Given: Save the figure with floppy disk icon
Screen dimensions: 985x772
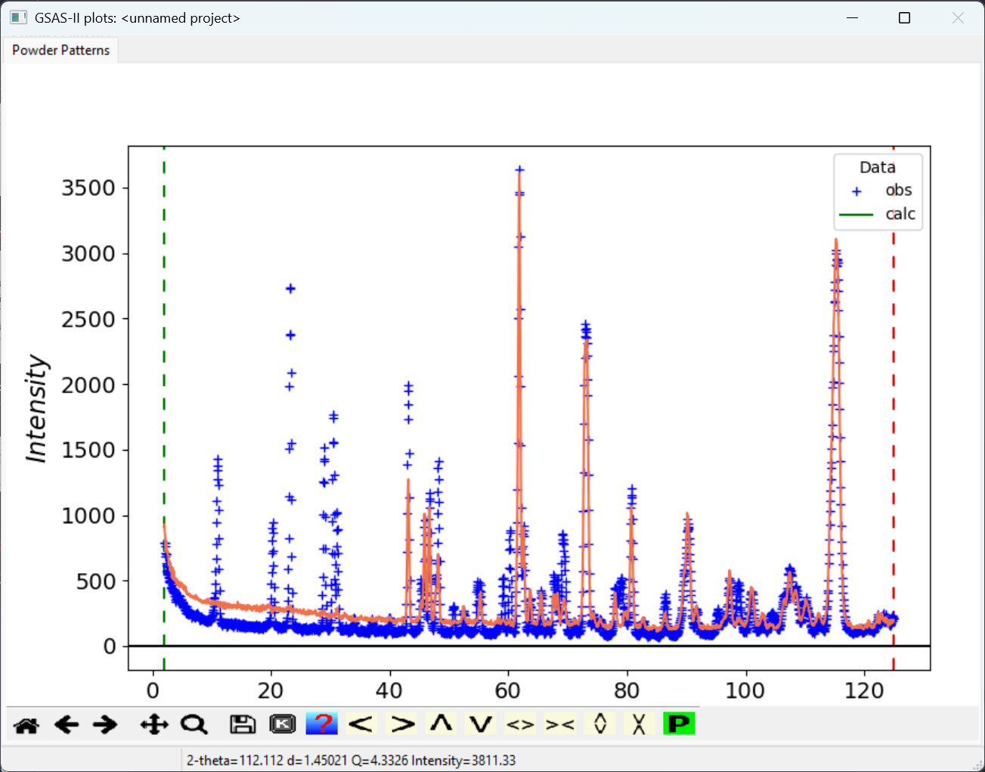Looking at the screenshot, I should click(x=243, y=724).
